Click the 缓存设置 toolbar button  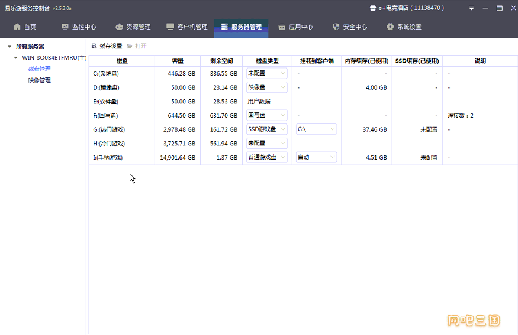107,46
